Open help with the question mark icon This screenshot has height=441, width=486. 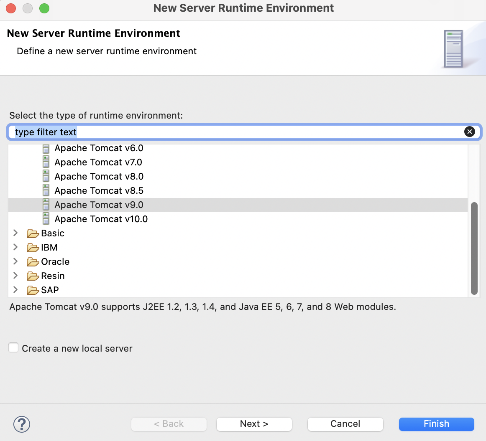(x=22, y=424)
